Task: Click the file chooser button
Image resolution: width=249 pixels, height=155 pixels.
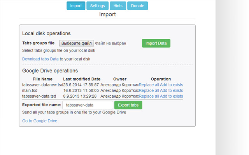Action: pyautogui.click(x=76, y=43)
